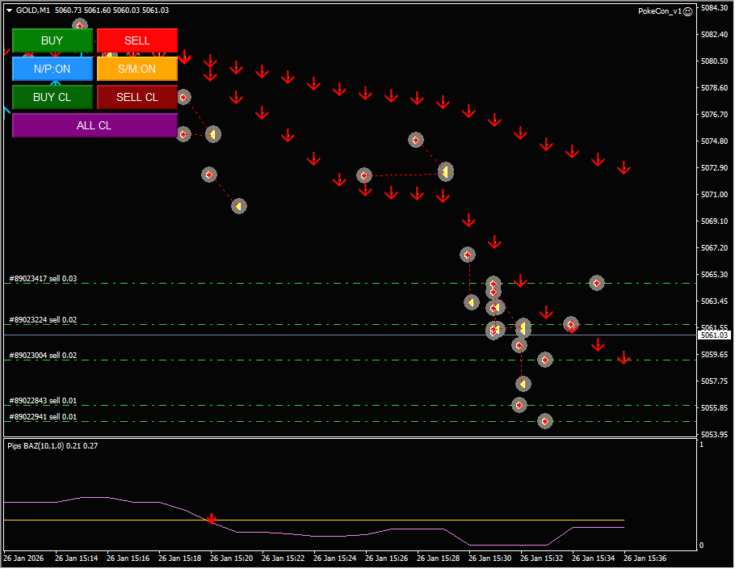Click the 5053.95 price axis label
Viewport: 735px width, 569px height.
pos(714,435)
